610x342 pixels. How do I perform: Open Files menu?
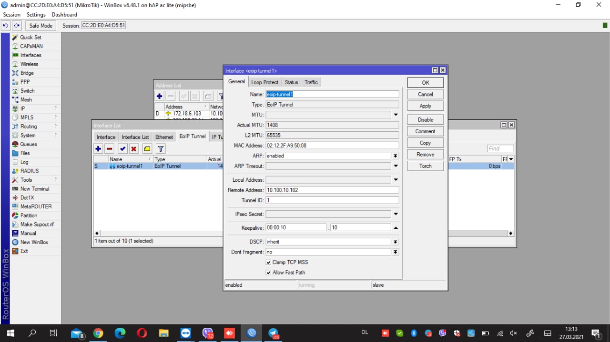coord(25,153)
